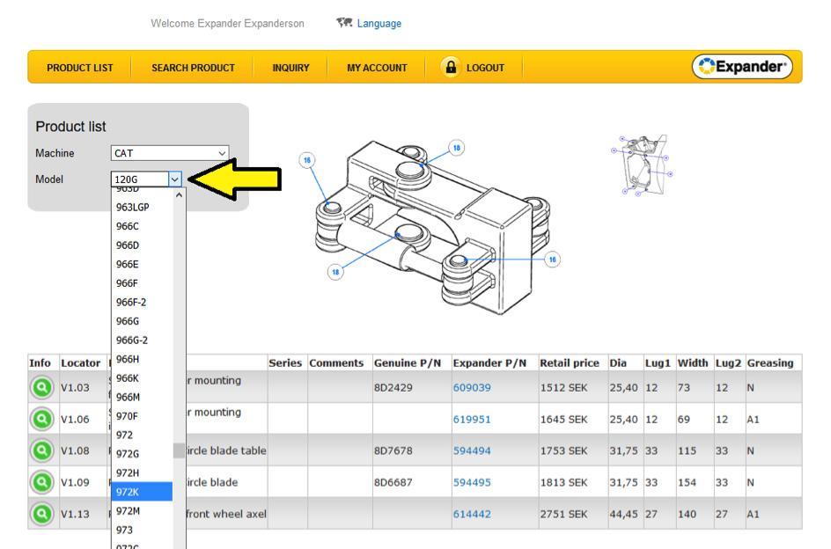
Task: Click locator V1.08 cell
Action: point(75,450)
